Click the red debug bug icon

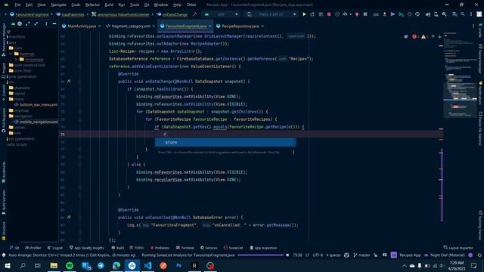[329, 14]
